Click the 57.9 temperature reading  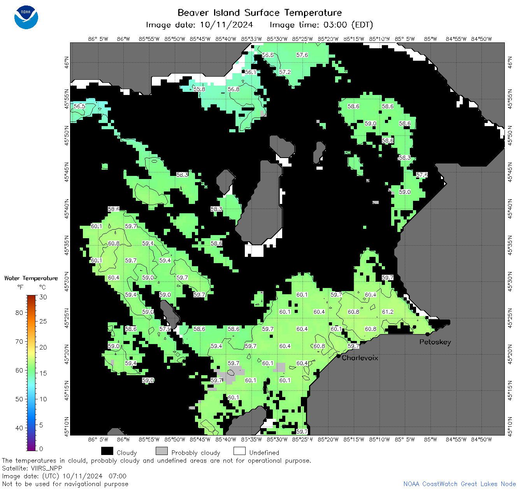coord(165,329)
